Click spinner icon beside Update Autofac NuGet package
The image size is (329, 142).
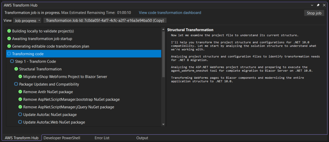click(x=20, y=114)
